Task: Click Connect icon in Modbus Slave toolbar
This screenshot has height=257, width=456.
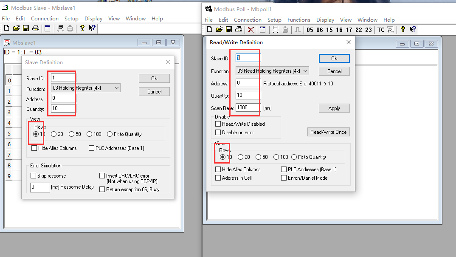Action: click(60, 28)
